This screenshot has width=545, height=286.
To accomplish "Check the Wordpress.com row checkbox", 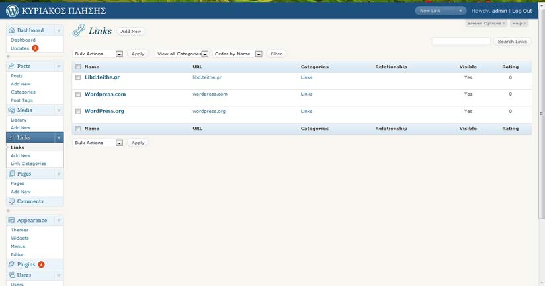I will (x=78, y=94).
